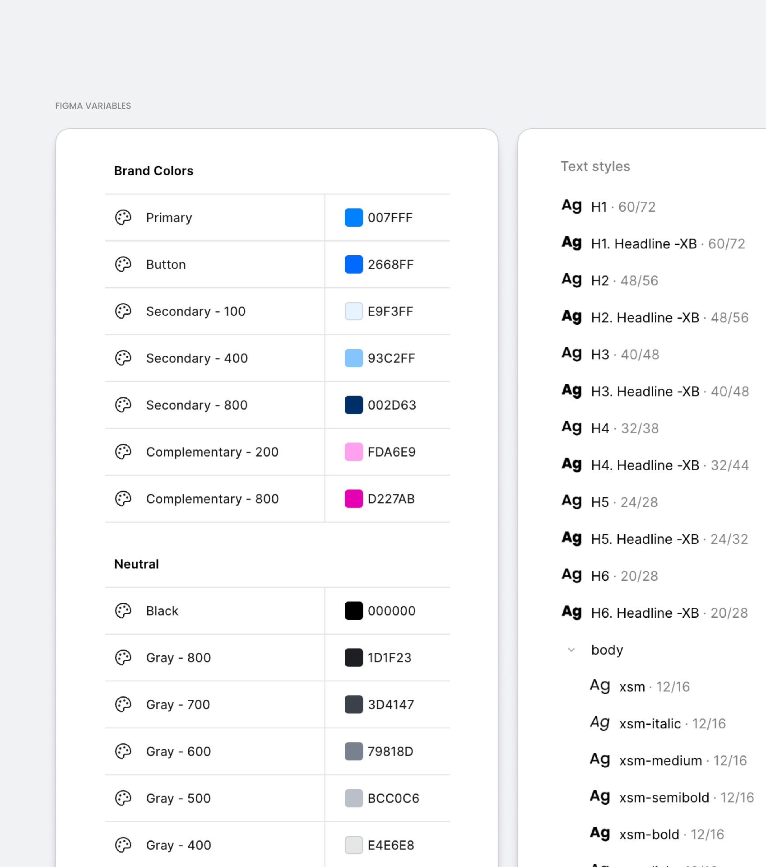Select the Gray - 600 variable name
The height and width of the screenshot is (867, 766).
click(178, 751)
